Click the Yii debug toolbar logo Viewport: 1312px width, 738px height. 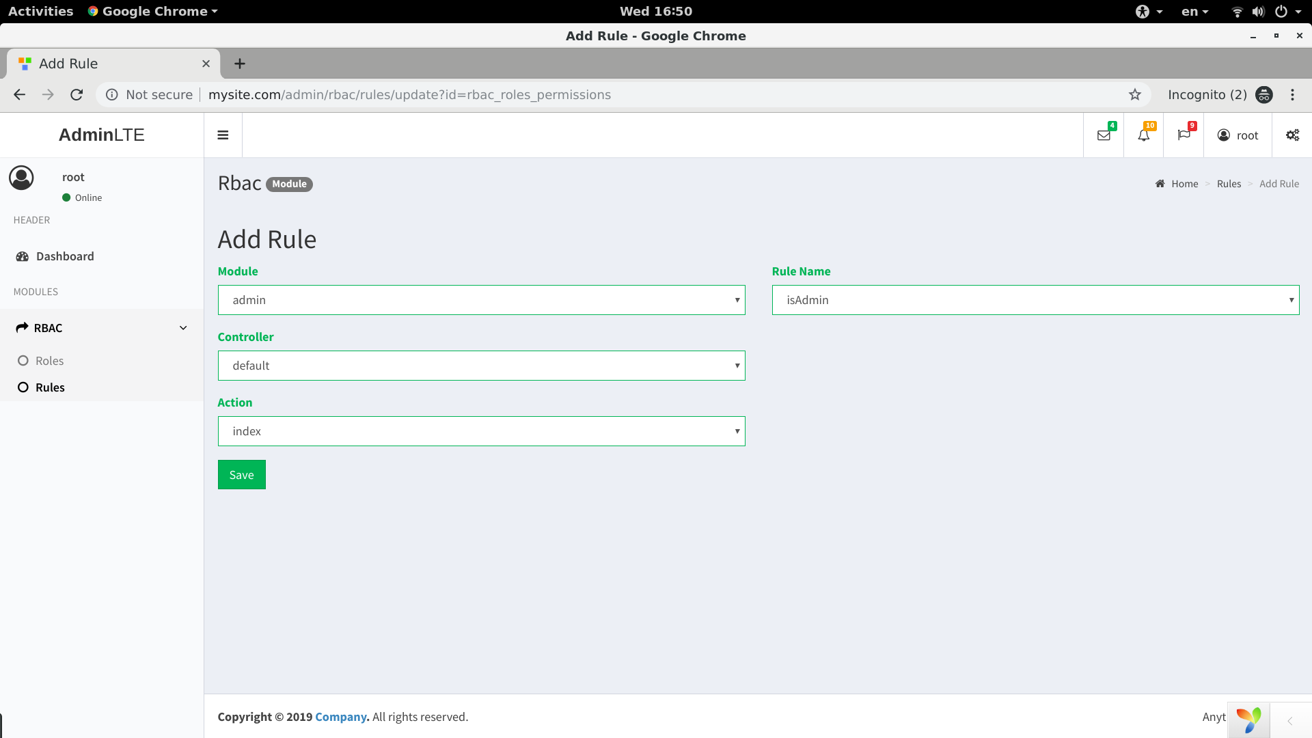(x=1248, y=720)
